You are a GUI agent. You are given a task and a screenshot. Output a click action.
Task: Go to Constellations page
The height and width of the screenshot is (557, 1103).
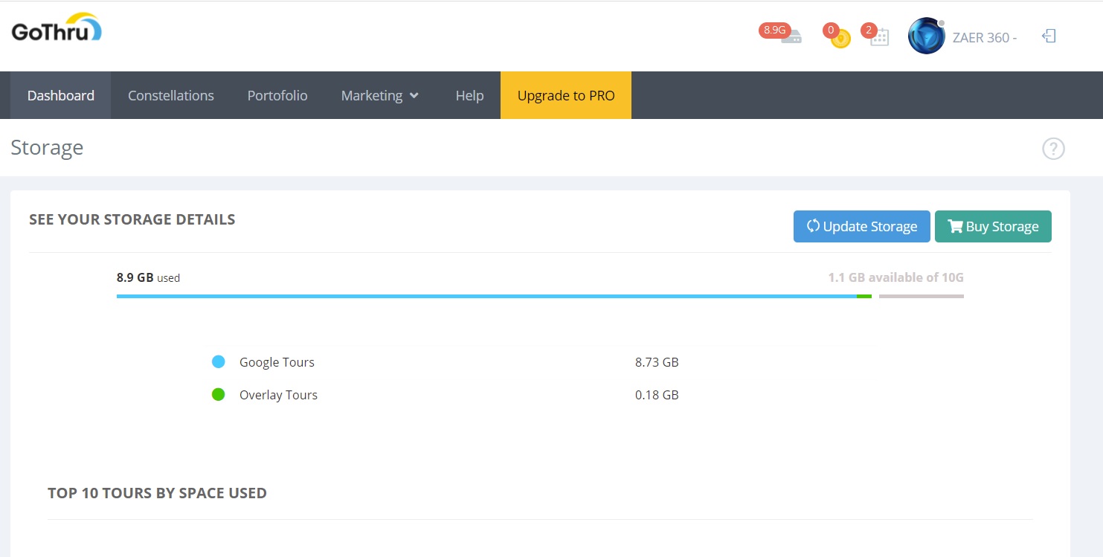click(171, 95)
